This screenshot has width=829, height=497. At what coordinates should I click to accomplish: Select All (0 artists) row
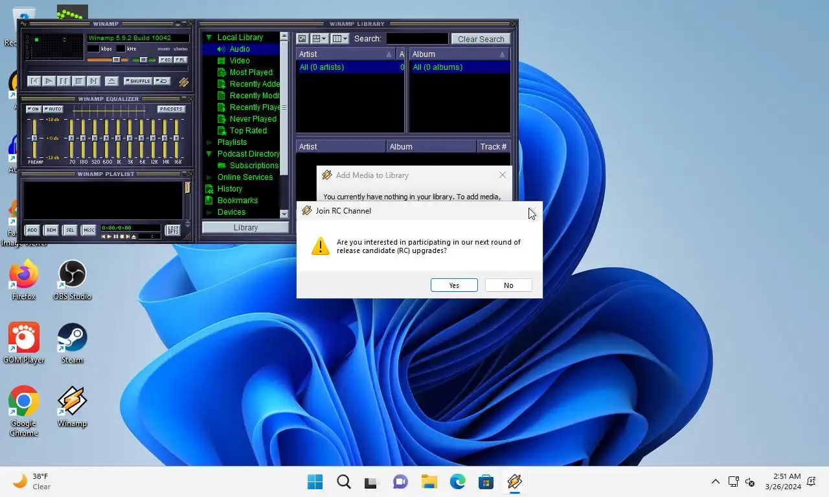pos(350,67)
